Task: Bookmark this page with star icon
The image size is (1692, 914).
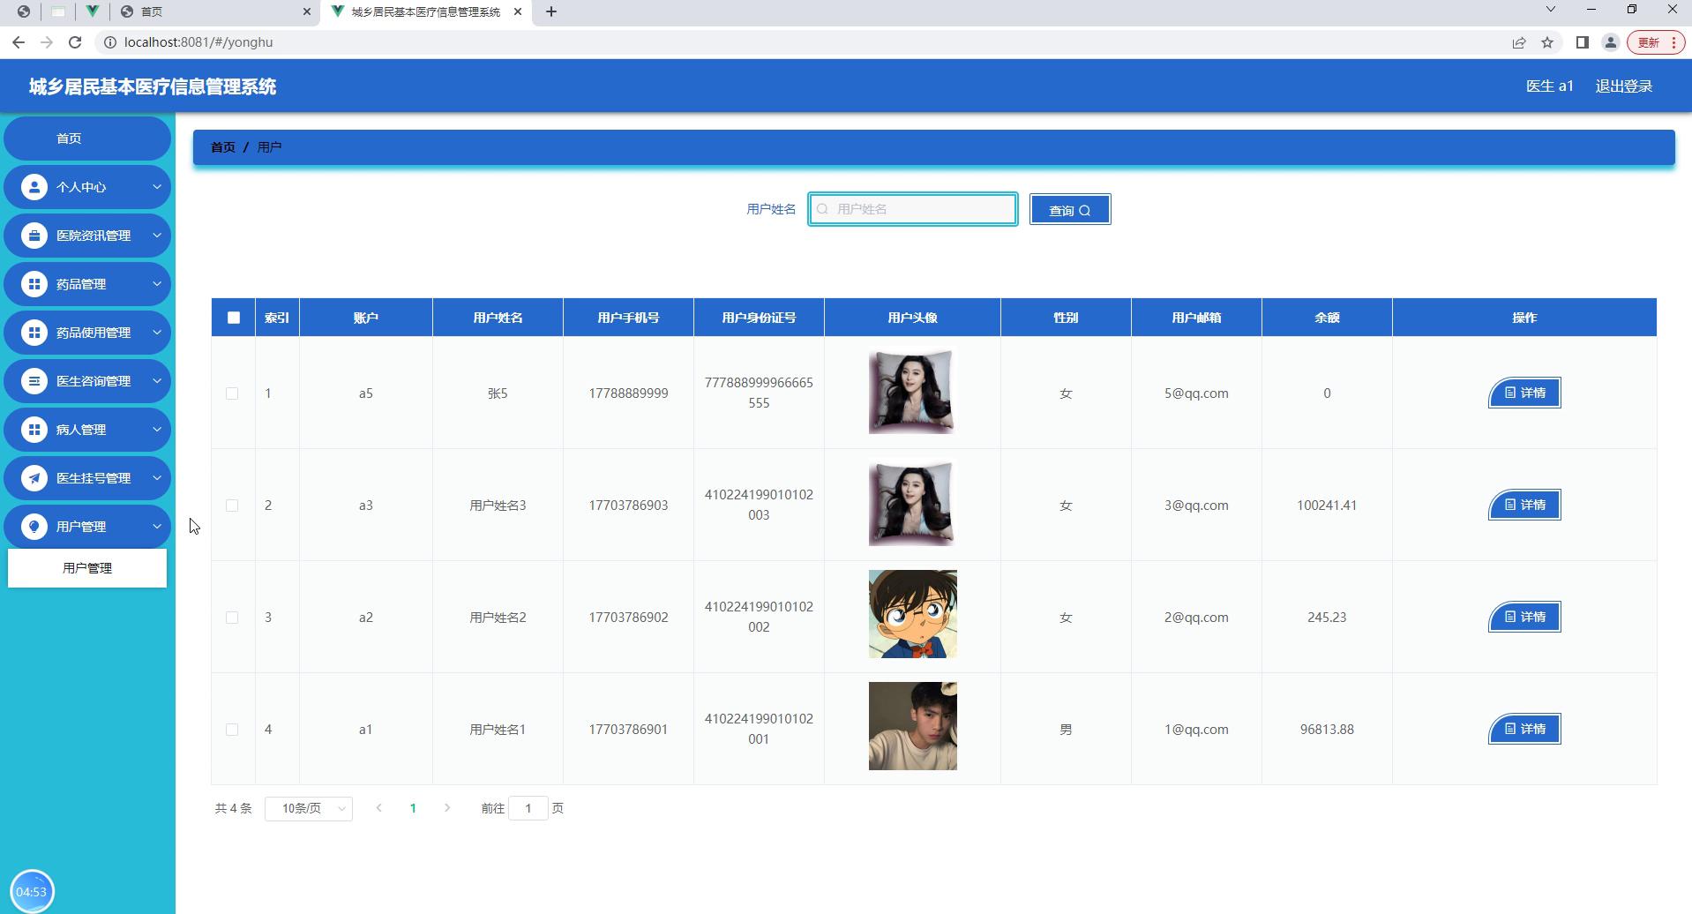Action: tap(1547, 42)
